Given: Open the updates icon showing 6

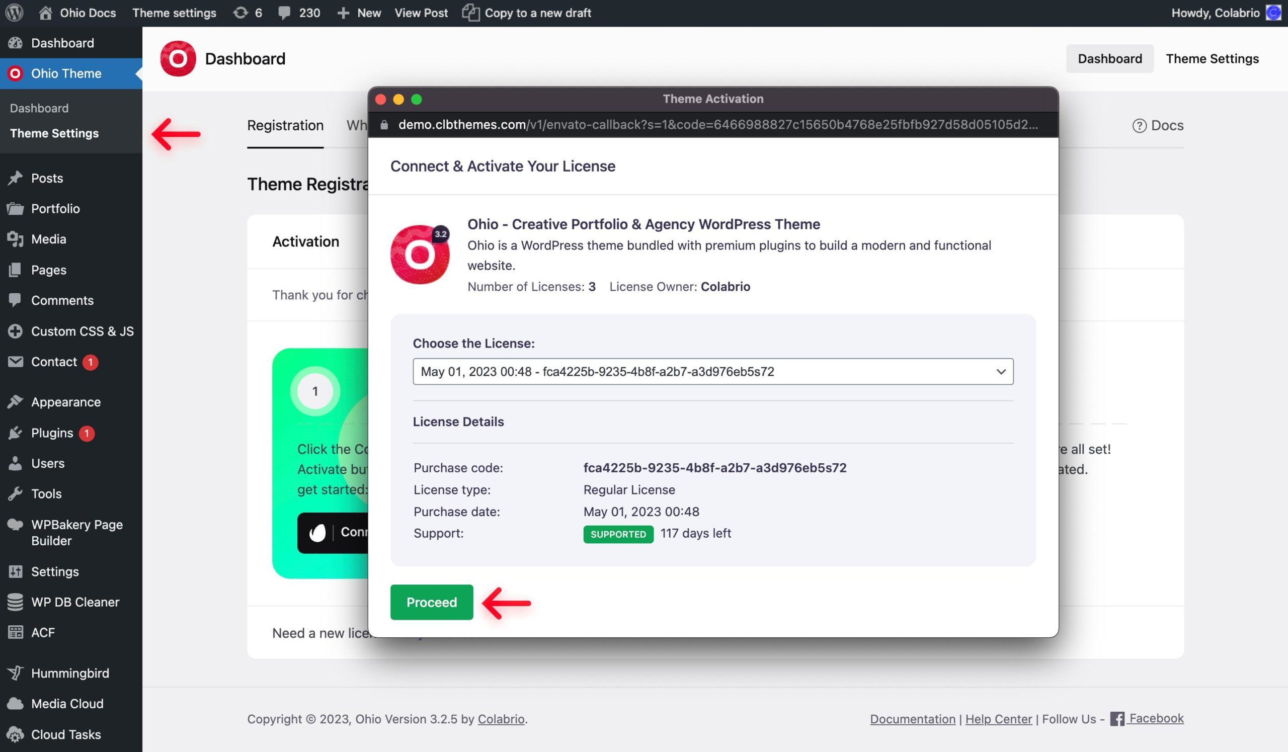Looking at the screenshot, I should (240, 13).
